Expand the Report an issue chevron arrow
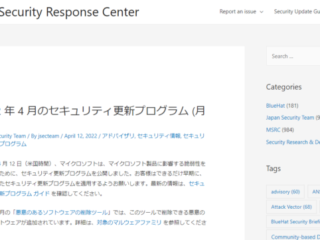The image size is (320, 240). [x=262, y=12]
